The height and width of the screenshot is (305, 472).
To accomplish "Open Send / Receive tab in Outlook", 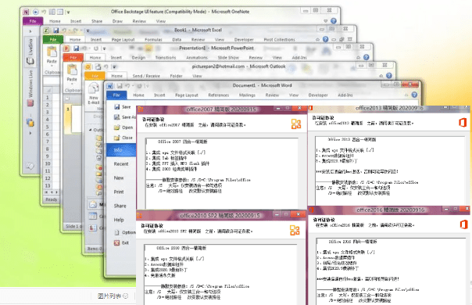I will [146, 77].
